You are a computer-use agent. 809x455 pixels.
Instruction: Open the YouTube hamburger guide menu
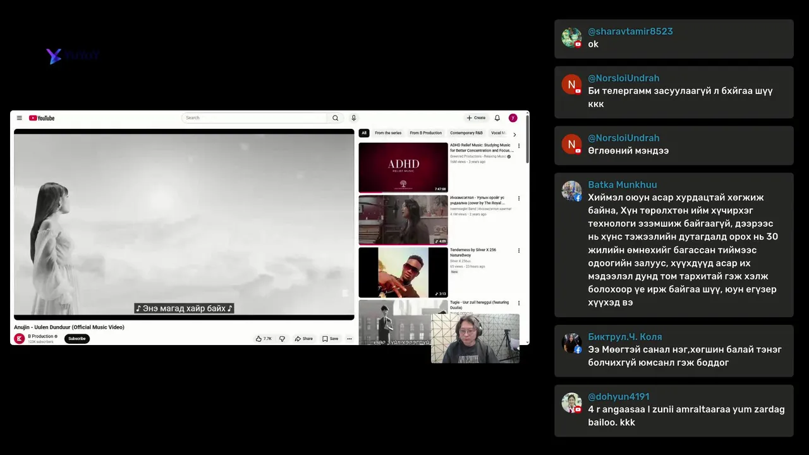pos(19,118)
